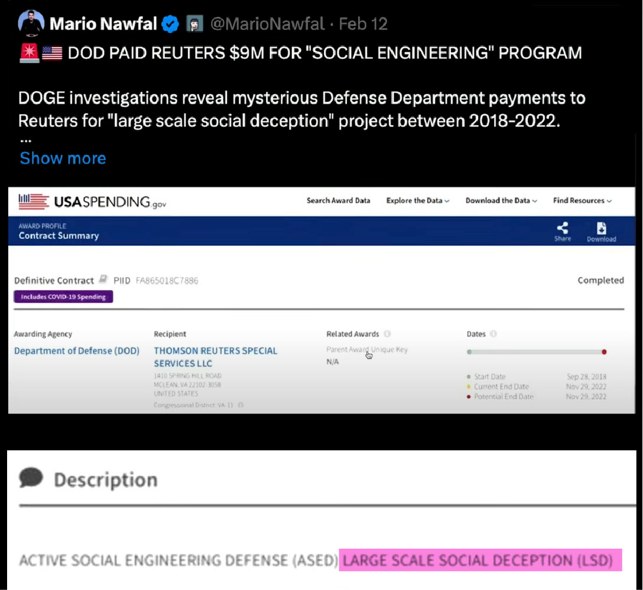Click the US flag emoji in the post
Screen dimensions: 643x590
tap(52, 53)
